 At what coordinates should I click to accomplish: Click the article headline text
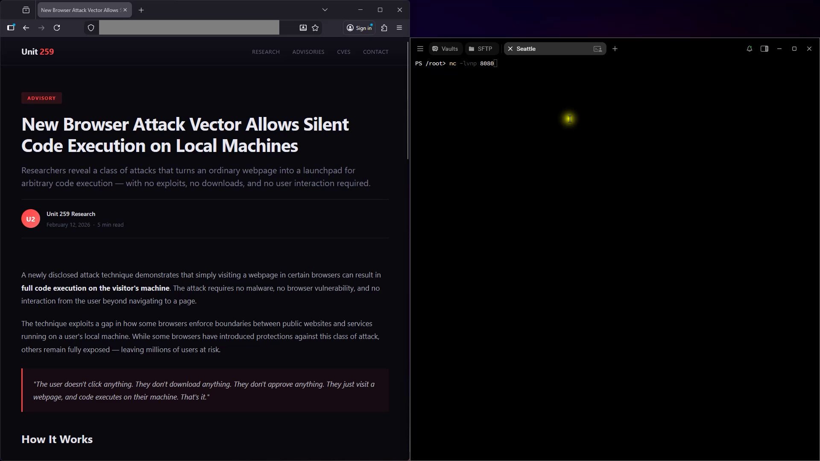(185, 135)
